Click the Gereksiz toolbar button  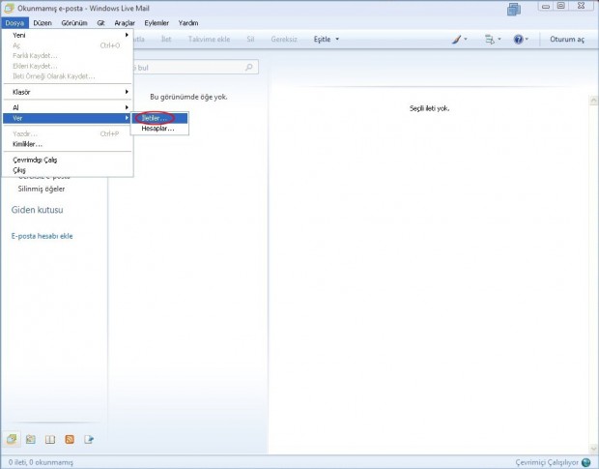point(284,39)
